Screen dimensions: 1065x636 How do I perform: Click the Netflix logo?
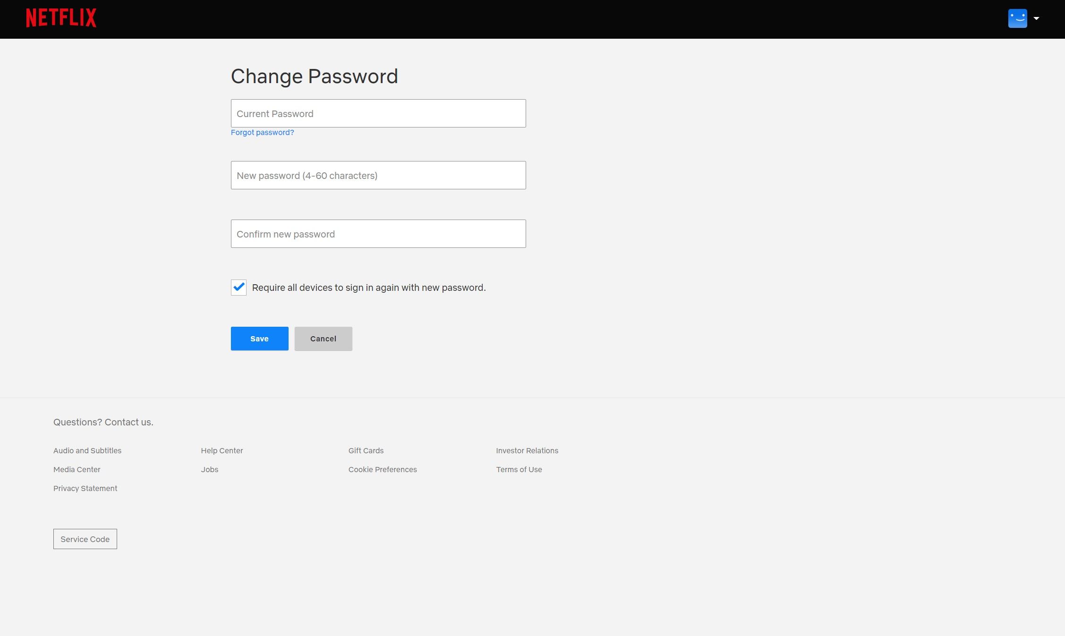click(x=61, y=18)
